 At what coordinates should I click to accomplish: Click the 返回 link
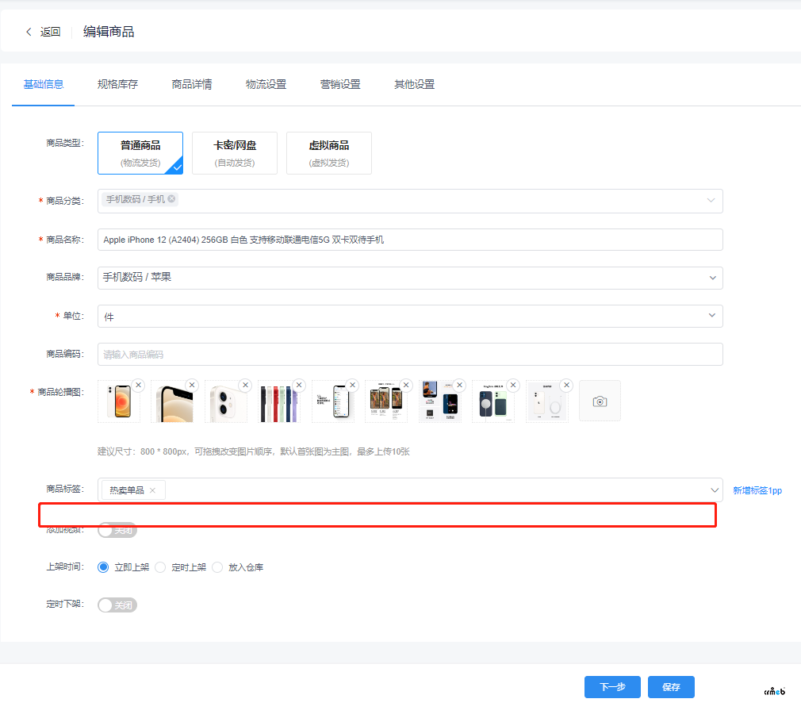click(50, 32)
